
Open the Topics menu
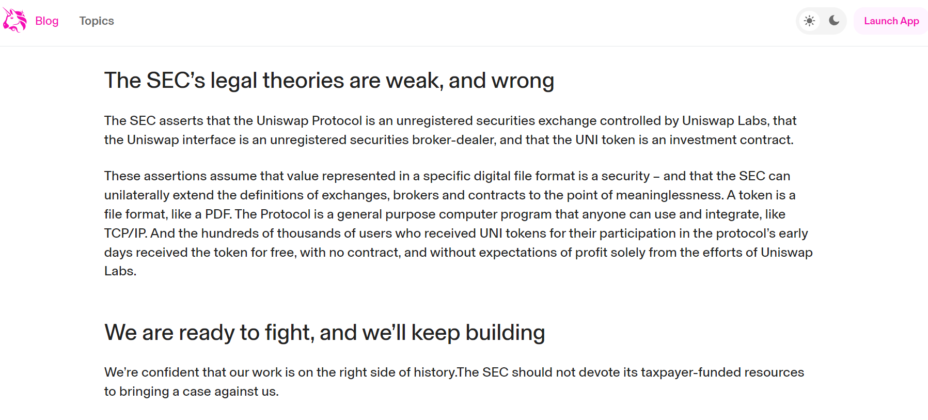(x=97, y=21)
